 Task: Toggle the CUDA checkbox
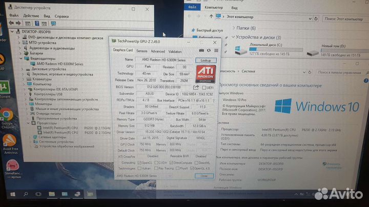(156, 163)
